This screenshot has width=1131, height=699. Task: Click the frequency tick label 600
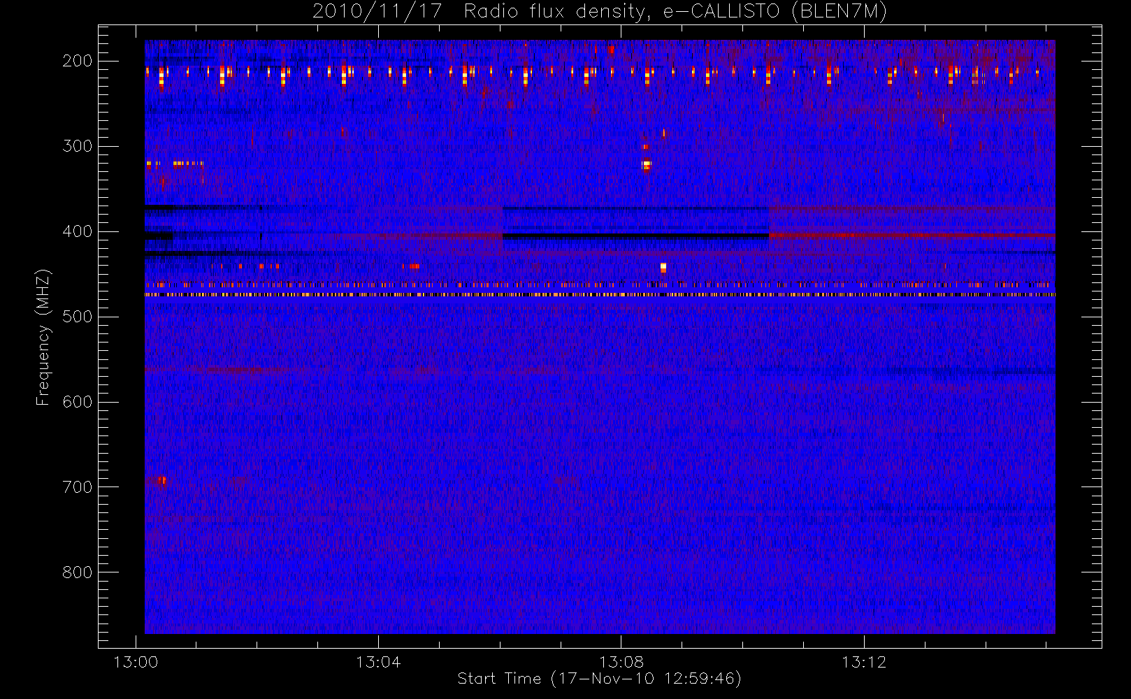click(x=78, y=402)
